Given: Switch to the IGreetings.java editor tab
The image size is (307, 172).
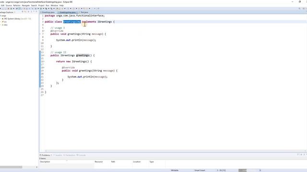Looking at the screenshot, I should [48, 12].
